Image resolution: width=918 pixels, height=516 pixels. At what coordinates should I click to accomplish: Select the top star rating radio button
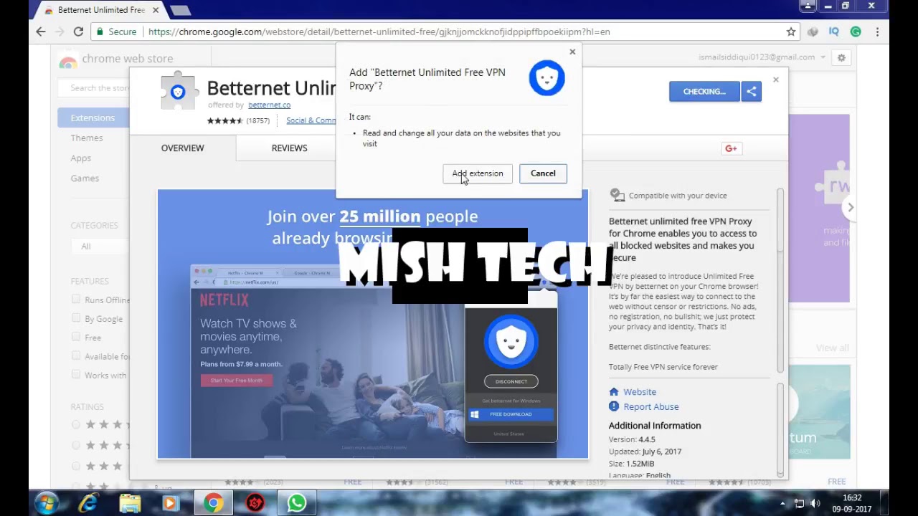(76, 424)
